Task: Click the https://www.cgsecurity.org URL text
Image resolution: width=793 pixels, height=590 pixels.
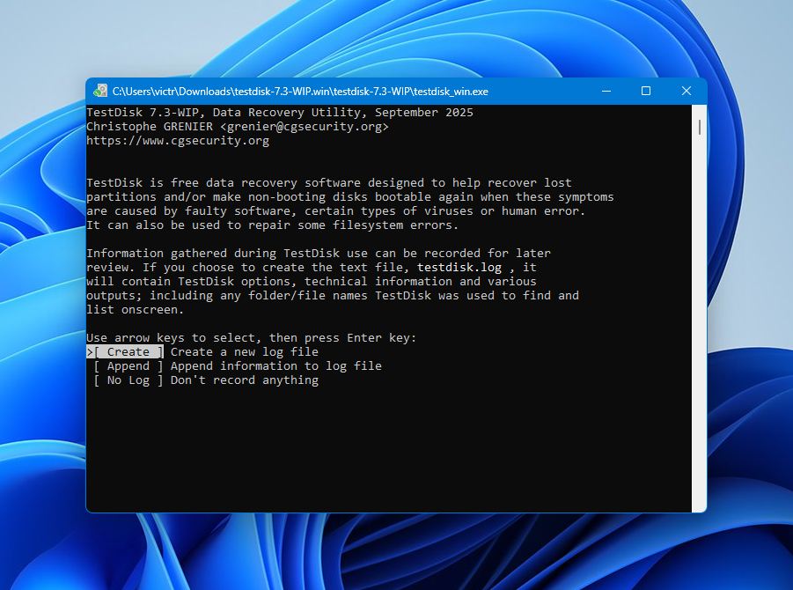Action: [178, 141]
